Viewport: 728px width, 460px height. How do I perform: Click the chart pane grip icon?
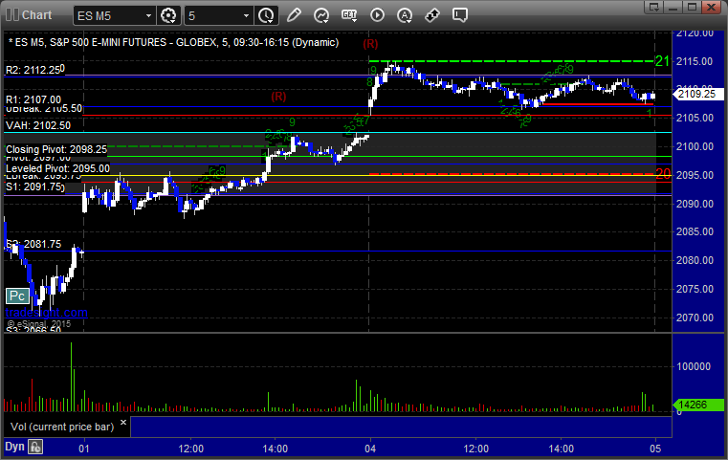point(12,15)
